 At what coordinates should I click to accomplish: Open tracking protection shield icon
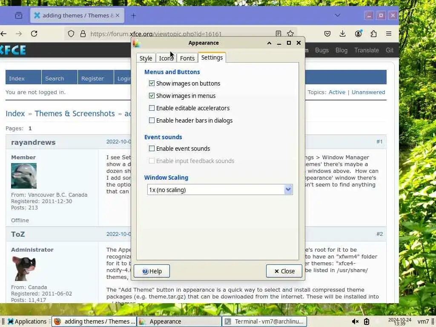71,34
